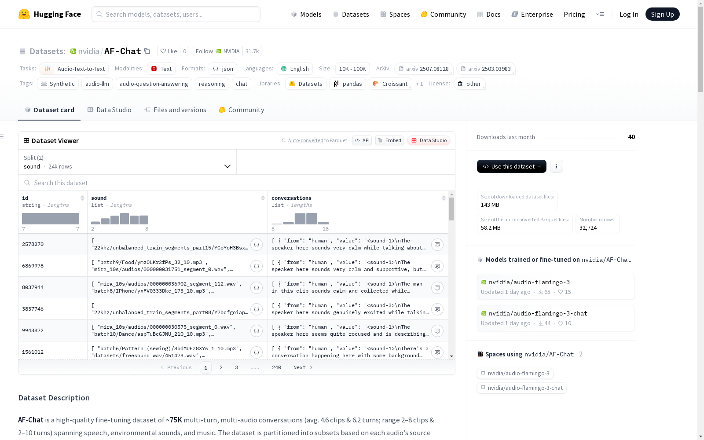Viewport: 704px width, 440px height.
Task: Open the nvidia/audio-flamingo-3 model card
Action: [556, 286]
